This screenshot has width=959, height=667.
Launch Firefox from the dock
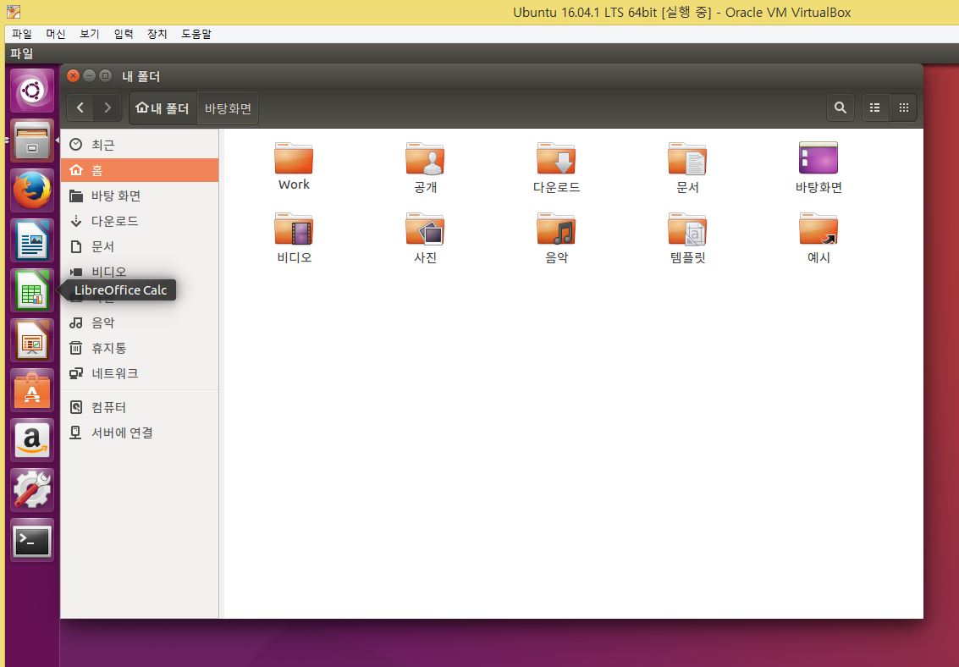tap(32, 190)
